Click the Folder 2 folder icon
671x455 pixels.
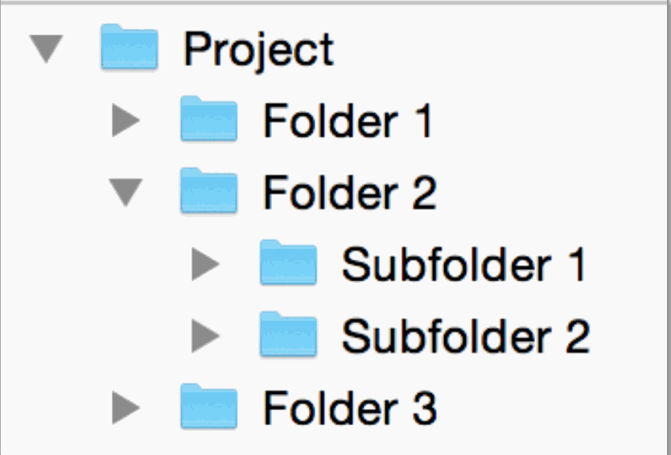(x=208, y=191)
